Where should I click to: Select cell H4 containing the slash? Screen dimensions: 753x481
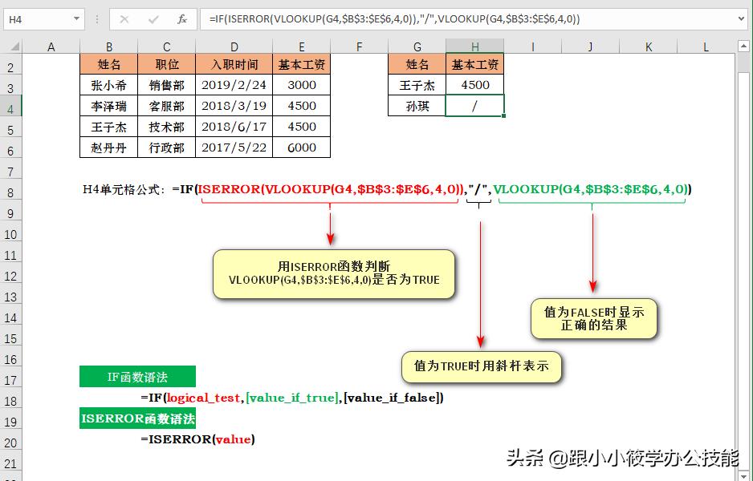coord(475,105)
